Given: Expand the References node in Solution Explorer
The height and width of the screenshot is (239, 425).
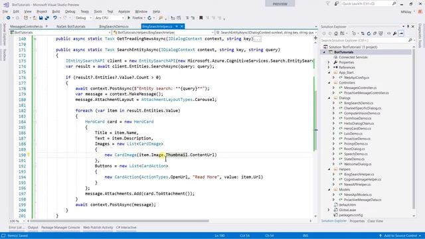Looking at the screenshot, I should tap(329, 68).
